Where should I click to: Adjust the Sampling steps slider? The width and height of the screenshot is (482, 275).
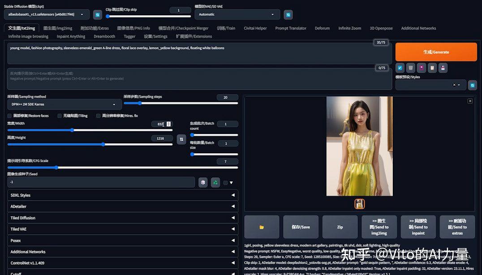coord(181,103)
